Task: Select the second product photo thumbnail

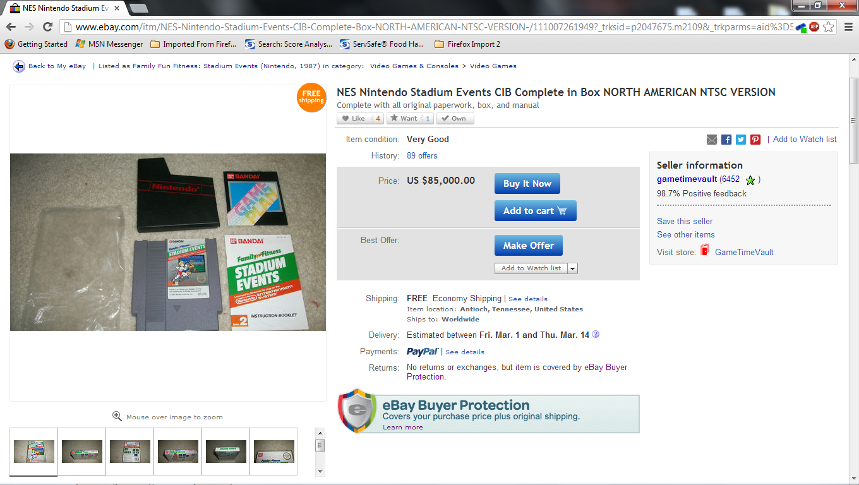Action: [x=82, y=452]
